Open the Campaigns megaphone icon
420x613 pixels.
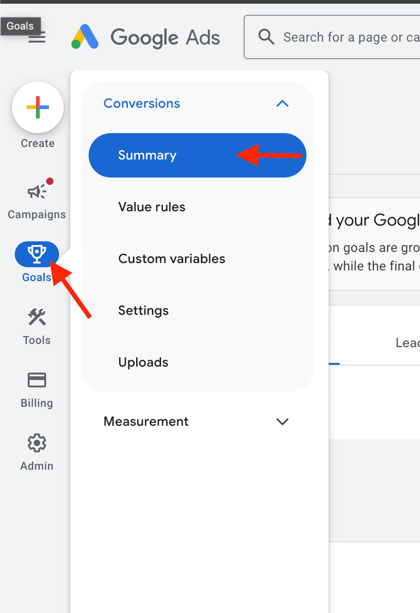pos(37,191)
